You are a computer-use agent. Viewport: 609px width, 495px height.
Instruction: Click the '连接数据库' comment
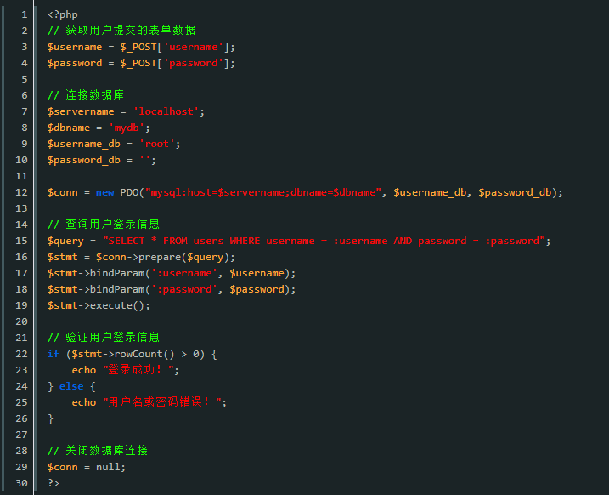point(86,95)
